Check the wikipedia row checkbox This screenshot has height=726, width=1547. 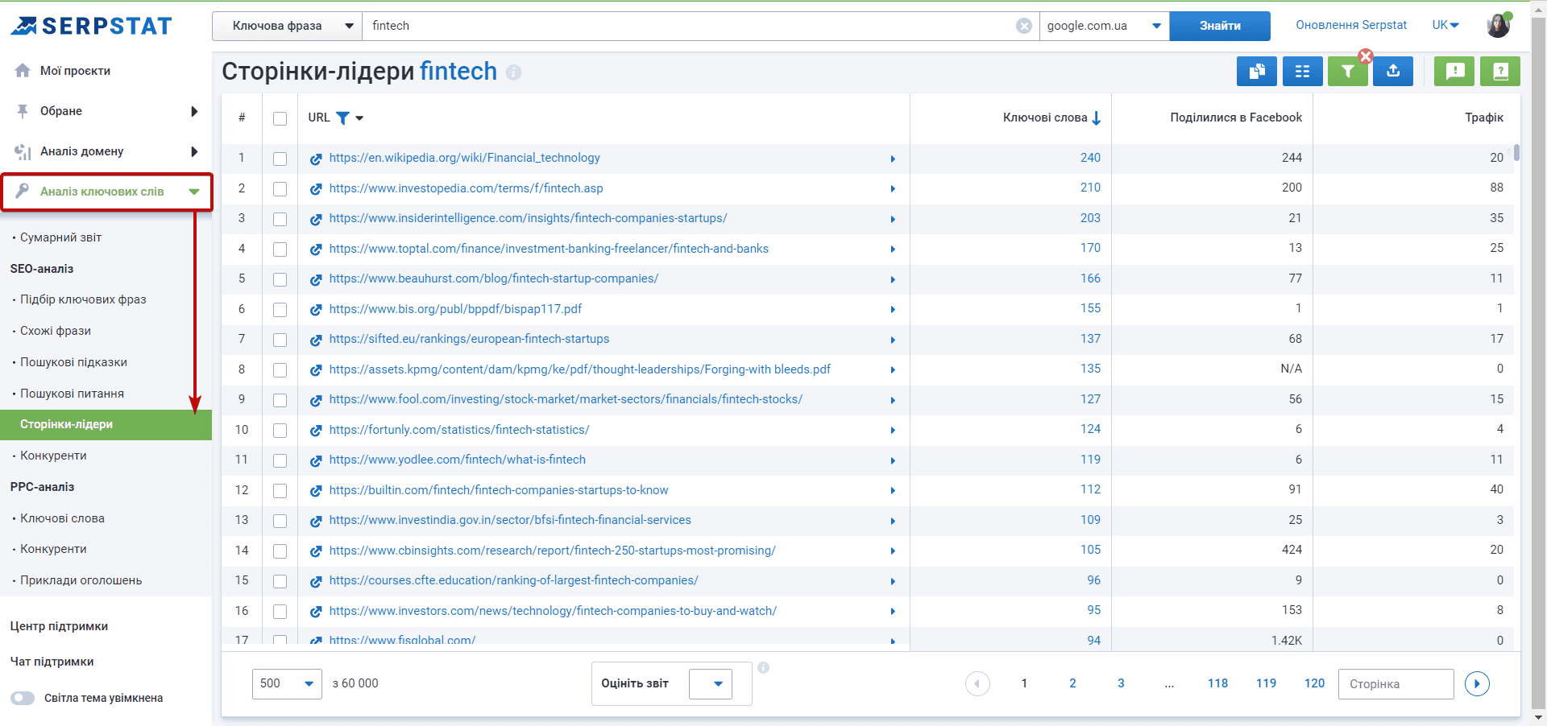(280, 159)
